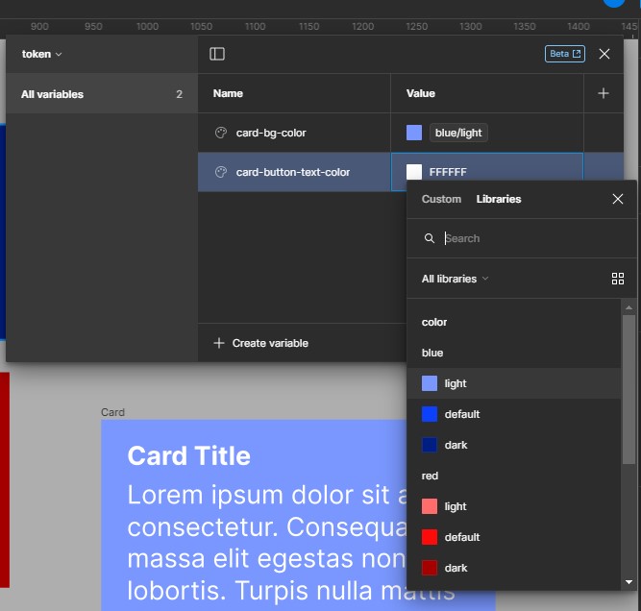Toggle the sidebar panel icon
The height and width of the screenshot is (611, 641).
pyautogui.click(x=217, y=55)
